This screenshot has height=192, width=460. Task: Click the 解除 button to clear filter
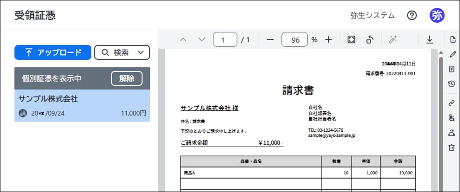(127, 78)
